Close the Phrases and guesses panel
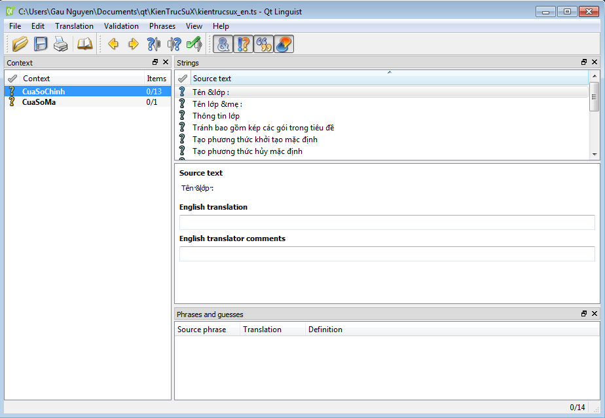This screenshot has width=605, height=418. [x=595, y=314]
